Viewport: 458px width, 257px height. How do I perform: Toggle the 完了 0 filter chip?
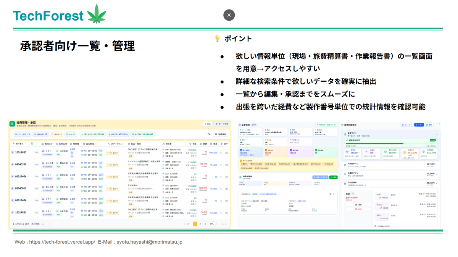click(x=71, y=133)
